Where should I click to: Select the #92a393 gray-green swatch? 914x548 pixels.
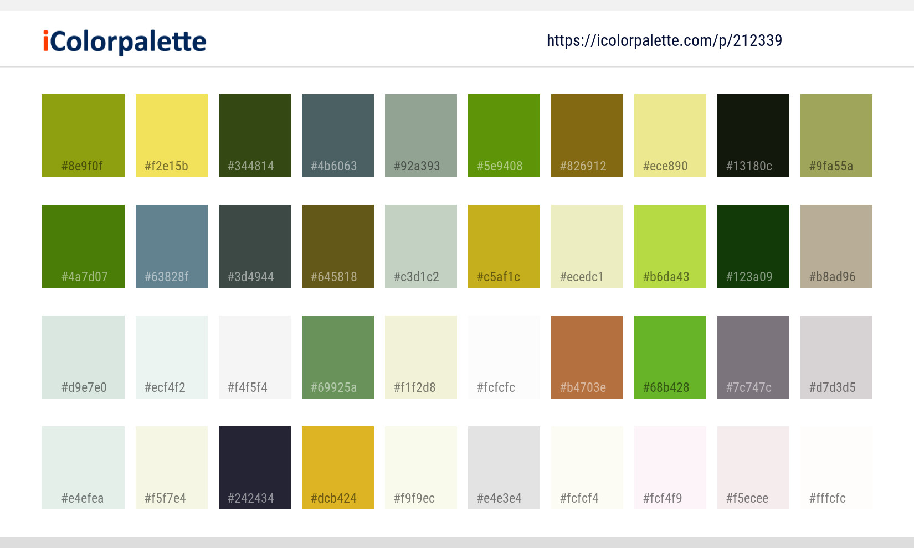click(x=420, y=135)
